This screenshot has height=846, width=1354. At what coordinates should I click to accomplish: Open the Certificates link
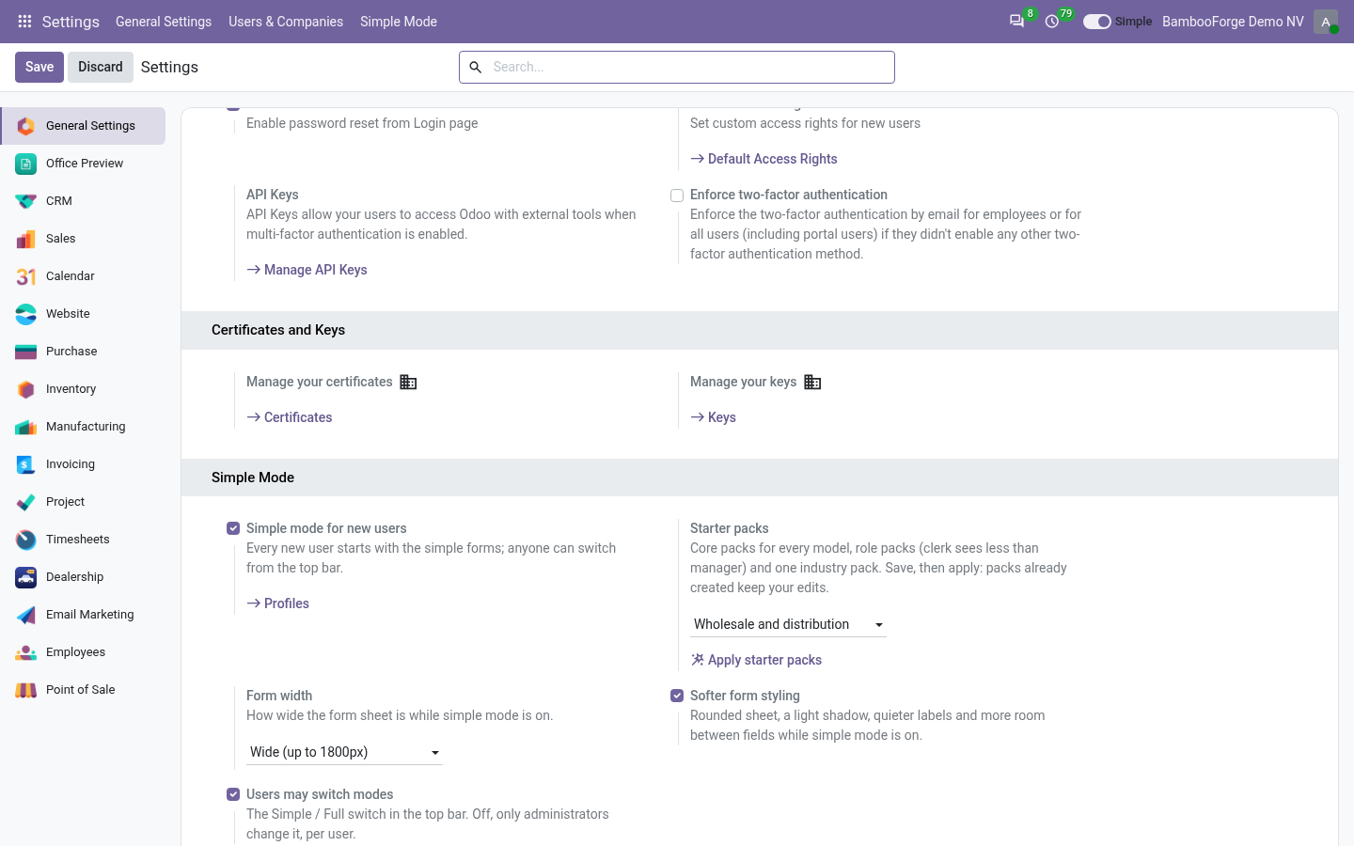pos(290,417)
